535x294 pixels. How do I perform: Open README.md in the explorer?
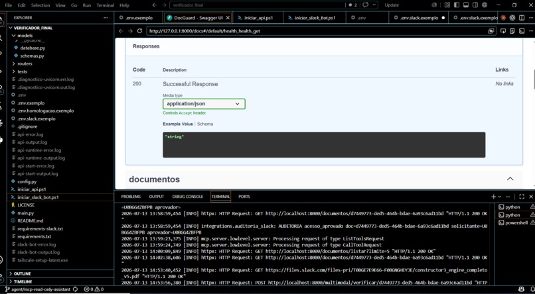31,221
